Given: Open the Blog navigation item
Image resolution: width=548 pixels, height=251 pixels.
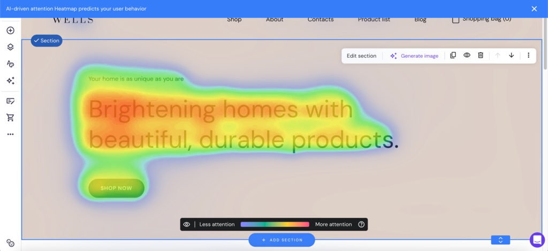Looking at the screenshot, I should coord(421,19).
